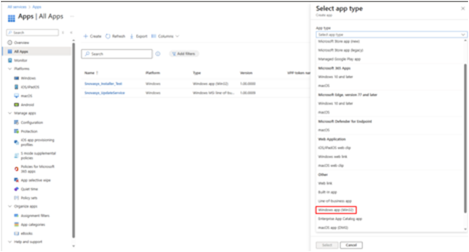This screenshot has height=252, width=469.
Task: Click the Create plus icon
Action: (86, 36)
